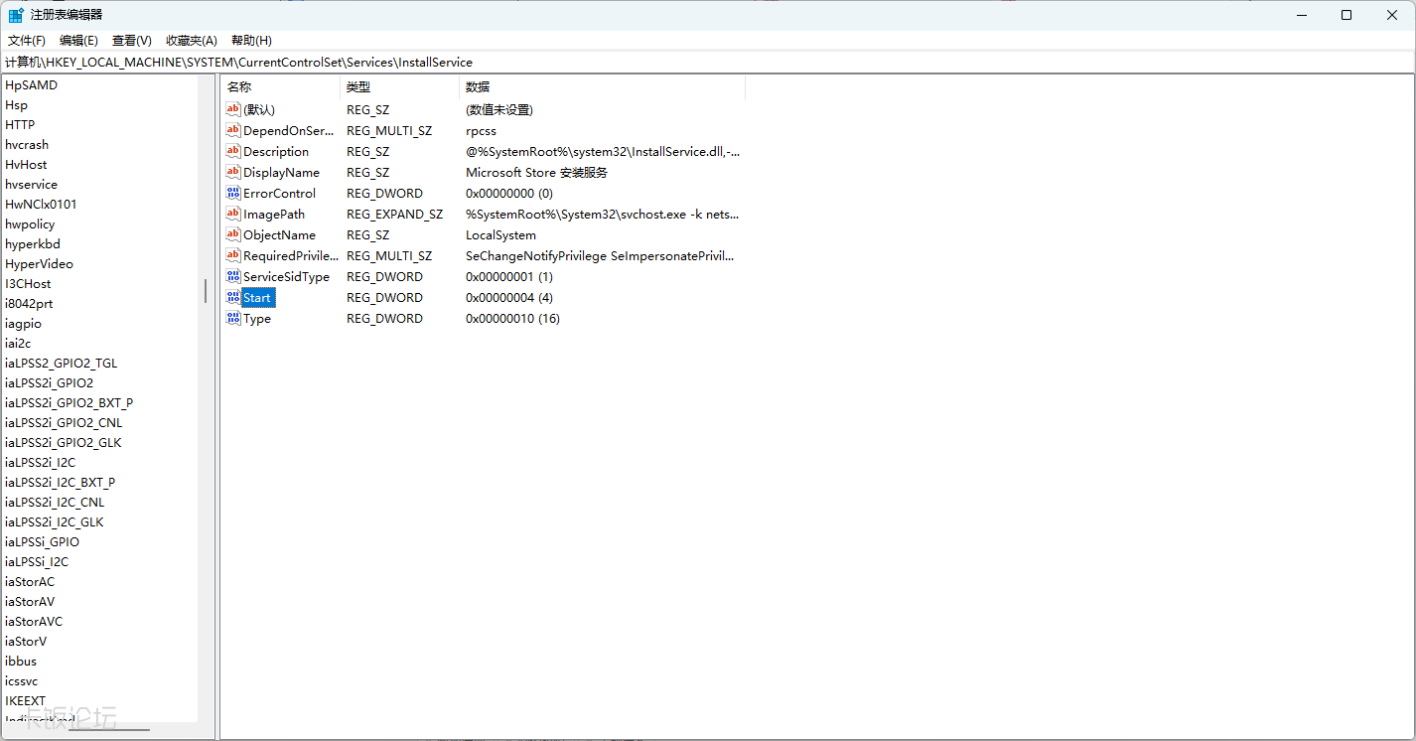Open the 查看(V) menu

click(x=131, y=41)
